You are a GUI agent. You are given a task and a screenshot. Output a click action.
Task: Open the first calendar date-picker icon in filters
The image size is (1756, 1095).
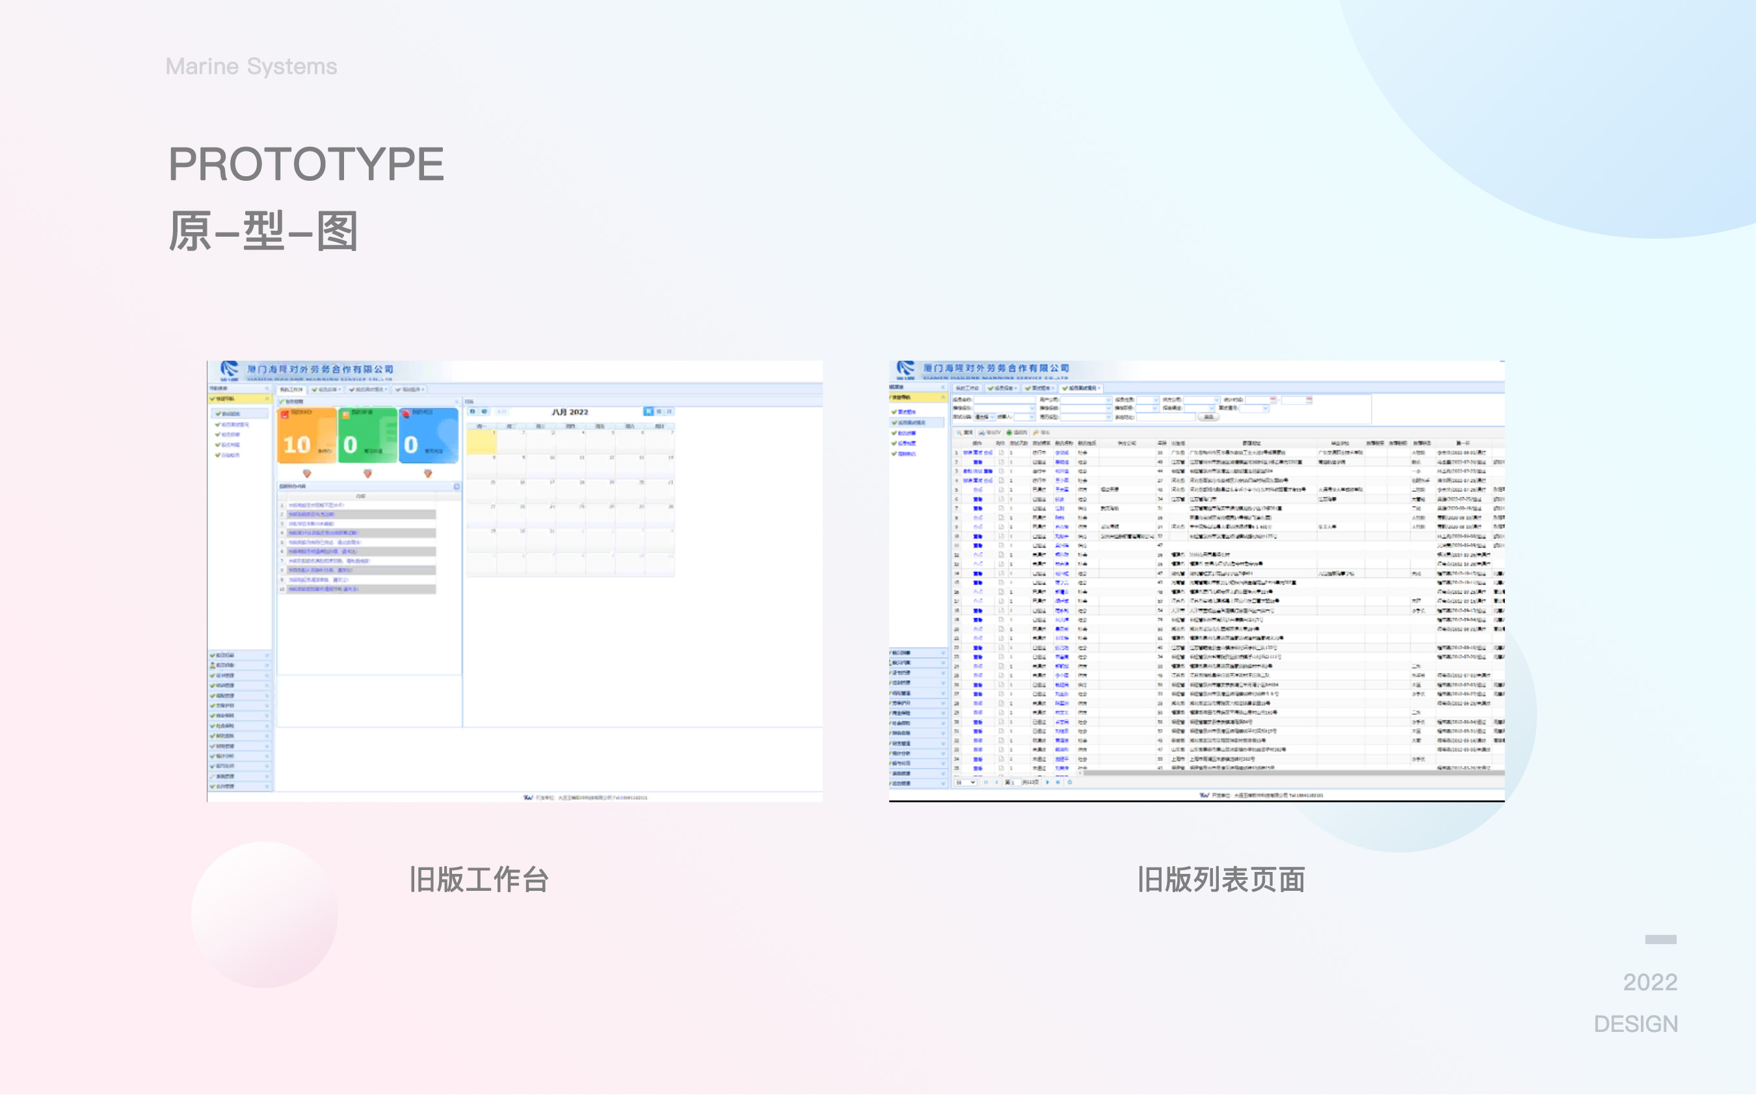pos(1273,400)
